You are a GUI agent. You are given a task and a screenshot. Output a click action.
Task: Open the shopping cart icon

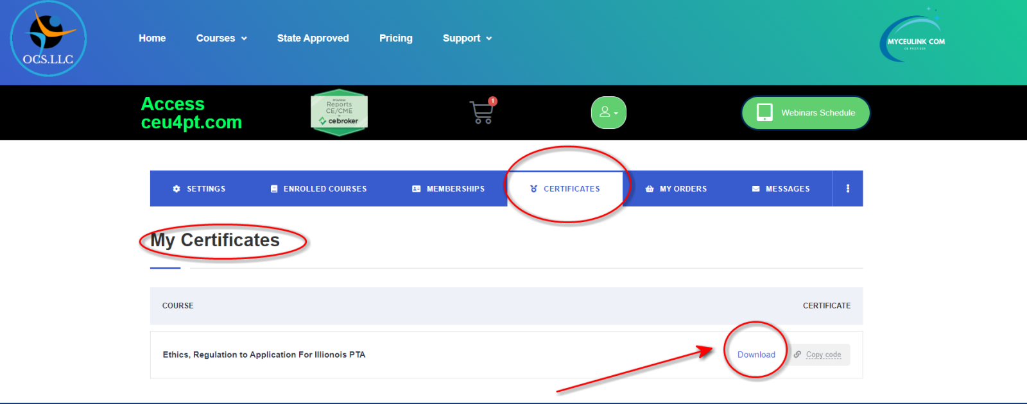click(x=481, y=112)
